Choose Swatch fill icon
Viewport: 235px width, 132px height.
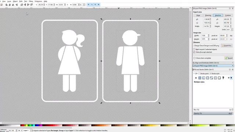(x=219, y=78)
